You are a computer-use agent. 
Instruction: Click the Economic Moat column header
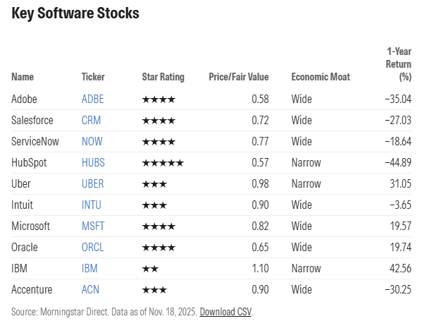point(321,77)
